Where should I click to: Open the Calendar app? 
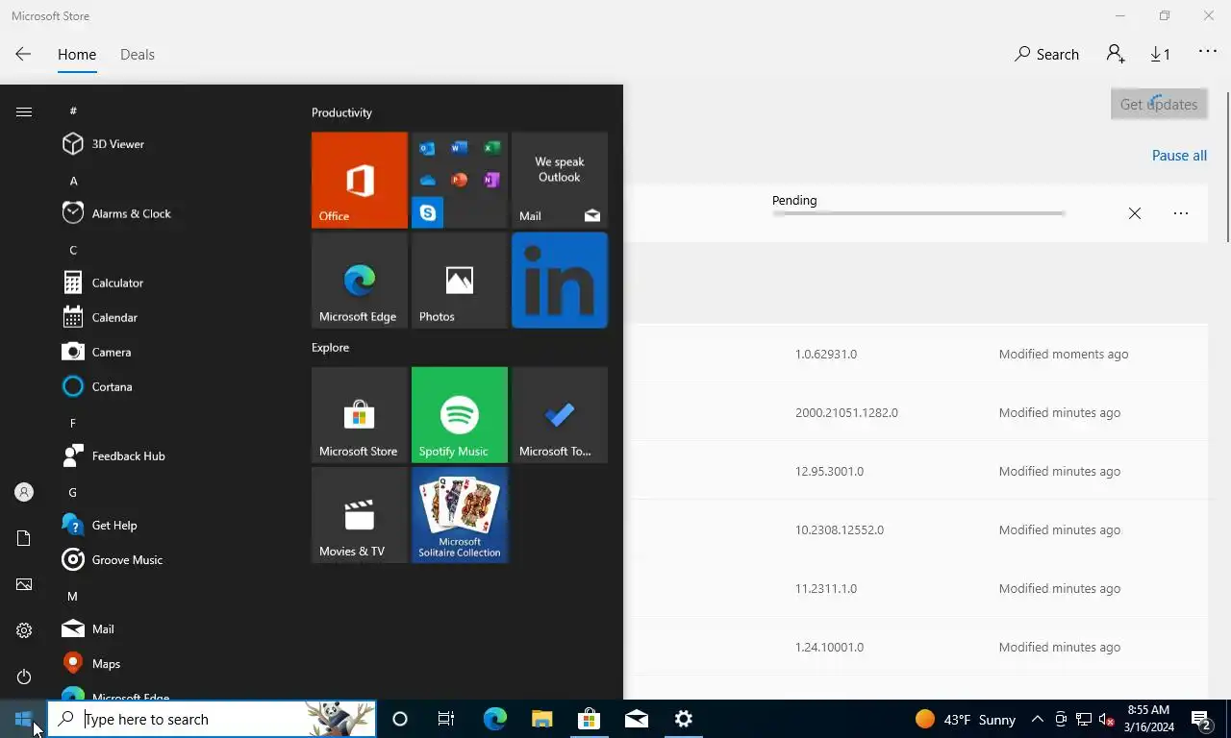[x=171, y=317]
